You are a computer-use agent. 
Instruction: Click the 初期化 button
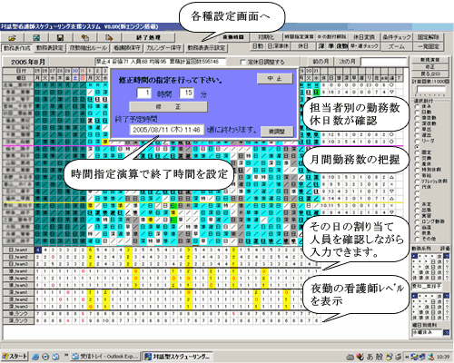[x=266, y=37]
